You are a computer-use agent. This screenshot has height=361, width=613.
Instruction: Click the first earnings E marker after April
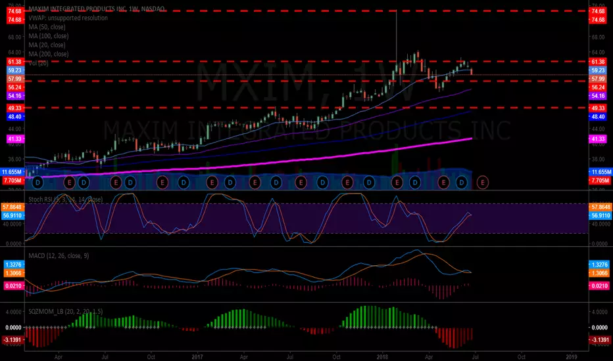click(x=70, y=182)
